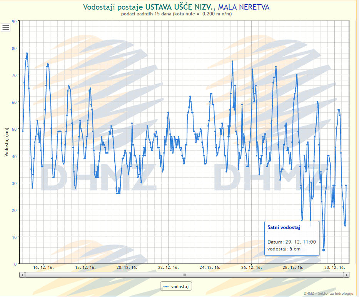Toggle the vodostaj series legend label
Viewport: 359px width, 297px height.
[180, 287]
